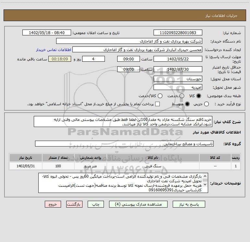Viewport: 250px width, 242px height.
Task: Open مشاهده مدارک پیوستی (4) button
Action: click(138, 204)
